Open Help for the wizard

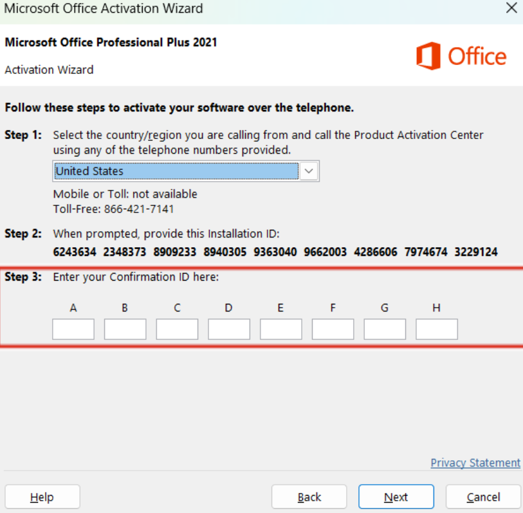42,497
